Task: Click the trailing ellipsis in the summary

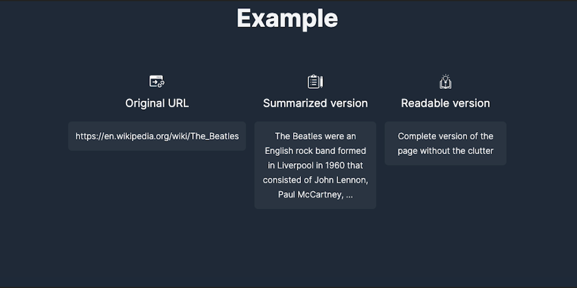Action: pyautogui.click(x=349, y=195)
